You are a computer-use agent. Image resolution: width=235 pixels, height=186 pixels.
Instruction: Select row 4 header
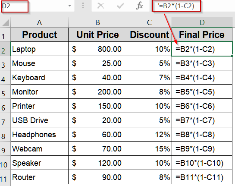pyautogui.click(x=5, y=77)
